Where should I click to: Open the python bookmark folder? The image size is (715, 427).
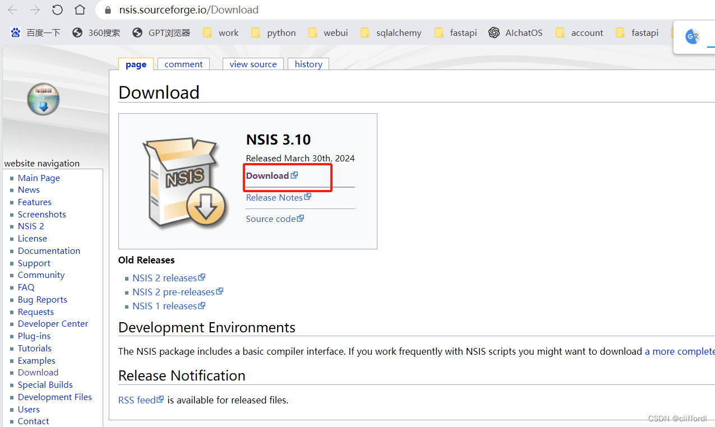click(x=273, y=33)
